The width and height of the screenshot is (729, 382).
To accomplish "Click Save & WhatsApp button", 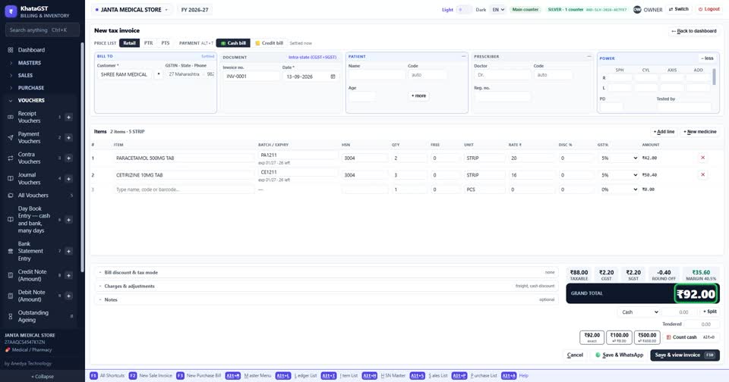I will point(620,355).
